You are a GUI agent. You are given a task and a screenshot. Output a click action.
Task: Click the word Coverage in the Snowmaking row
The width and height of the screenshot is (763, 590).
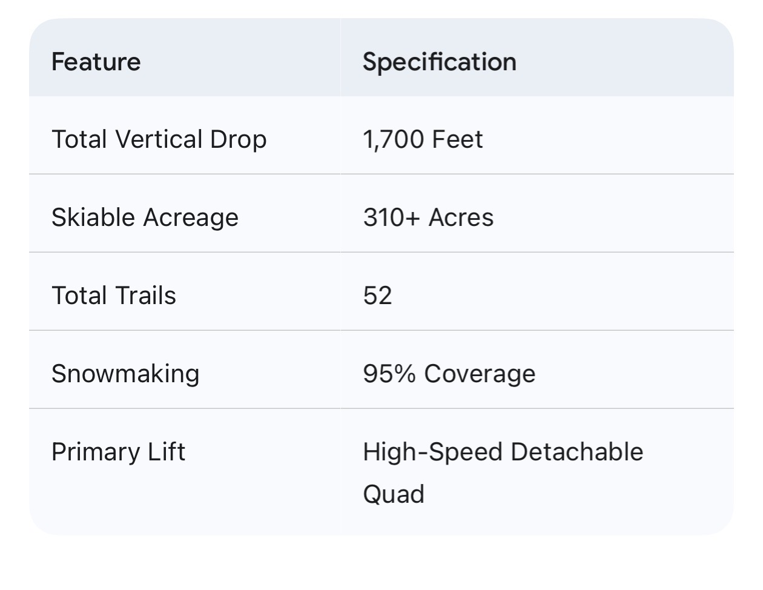pos(480,374)
